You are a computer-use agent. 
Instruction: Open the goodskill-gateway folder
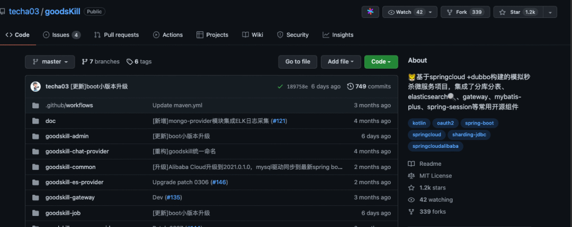pyautogui.click(x=70, y=197)
